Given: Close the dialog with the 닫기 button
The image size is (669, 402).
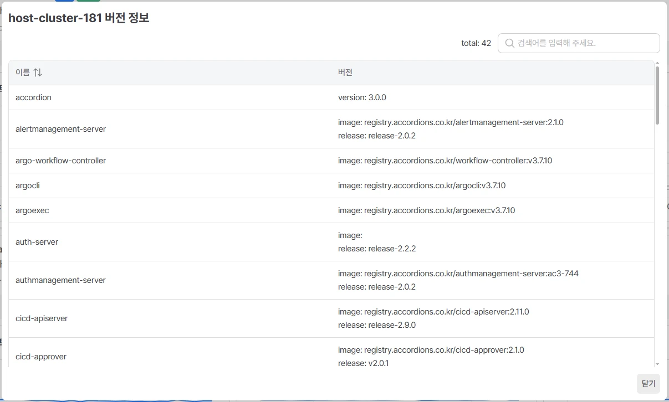Looking at the screenshot, I should [648, 383].
